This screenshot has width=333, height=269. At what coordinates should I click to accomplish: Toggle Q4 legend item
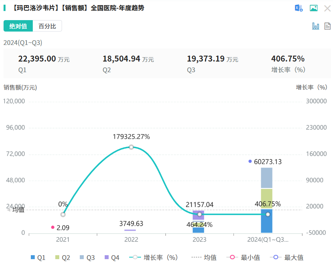111,258
